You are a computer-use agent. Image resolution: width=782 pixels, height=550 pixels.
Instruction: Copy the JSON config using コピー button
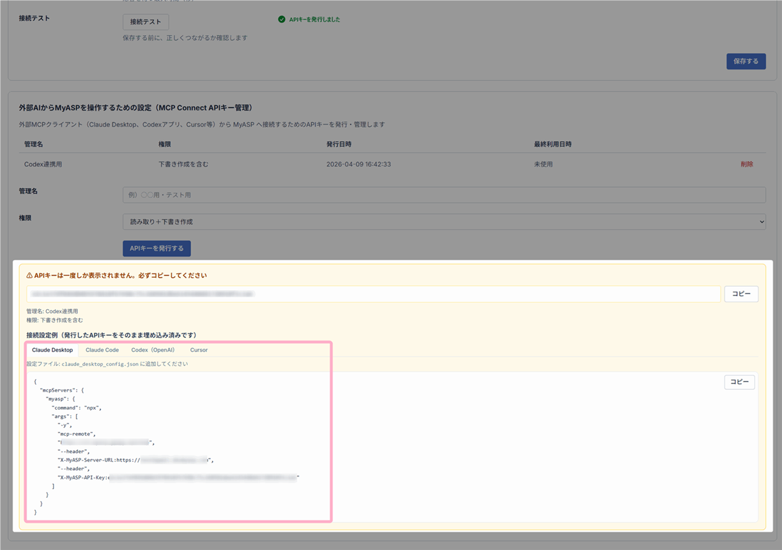click(739, 382)
